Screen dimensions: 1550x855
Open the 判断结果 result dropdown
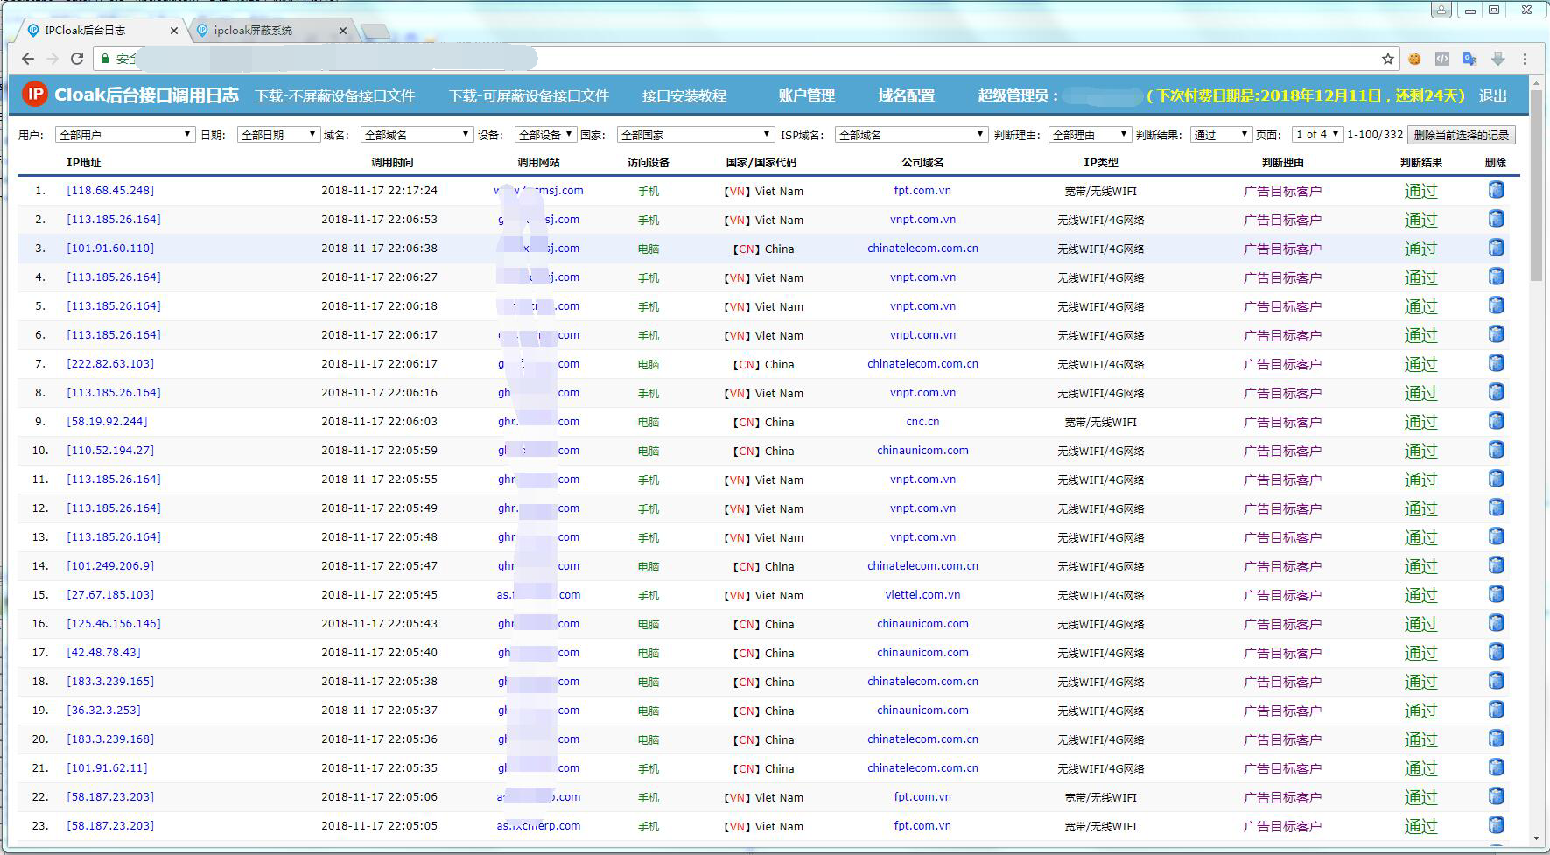[x=1221, y=135]
